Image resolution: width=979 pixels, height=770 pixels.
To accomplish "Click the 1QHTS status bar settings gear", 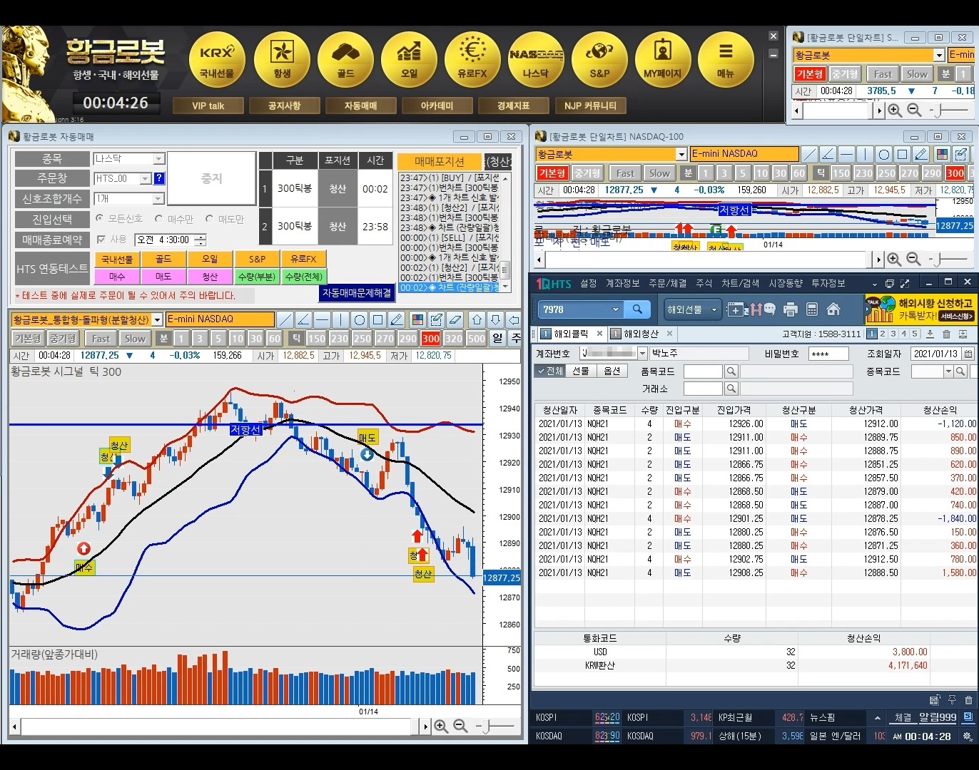I will click(967, 736).
